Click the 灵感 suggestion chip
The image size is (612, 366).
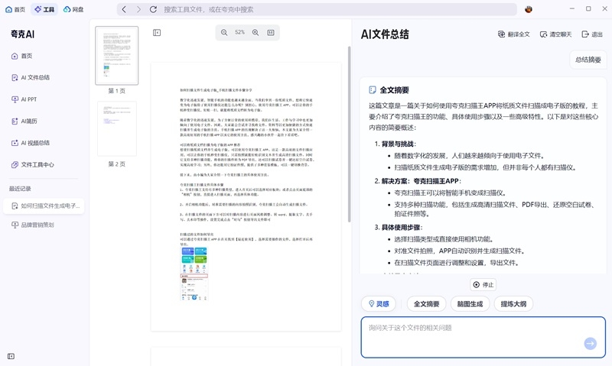(x=379, y=303)
